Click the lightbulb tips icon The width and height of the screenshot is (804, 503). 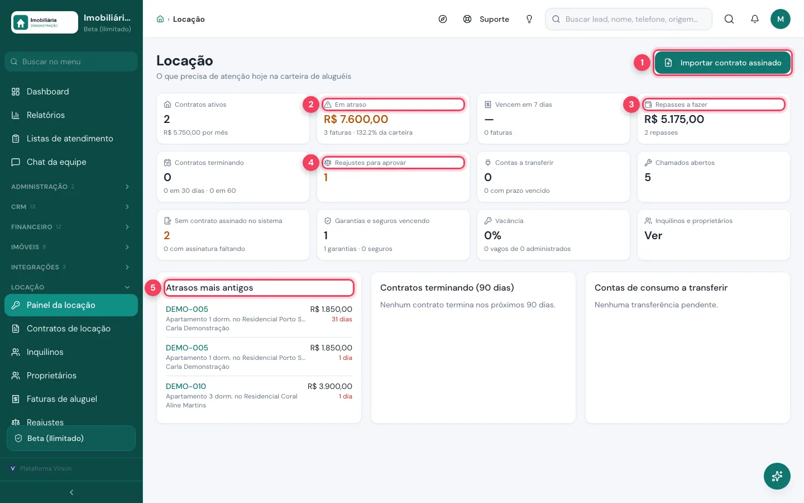click(x=529, y=19)
